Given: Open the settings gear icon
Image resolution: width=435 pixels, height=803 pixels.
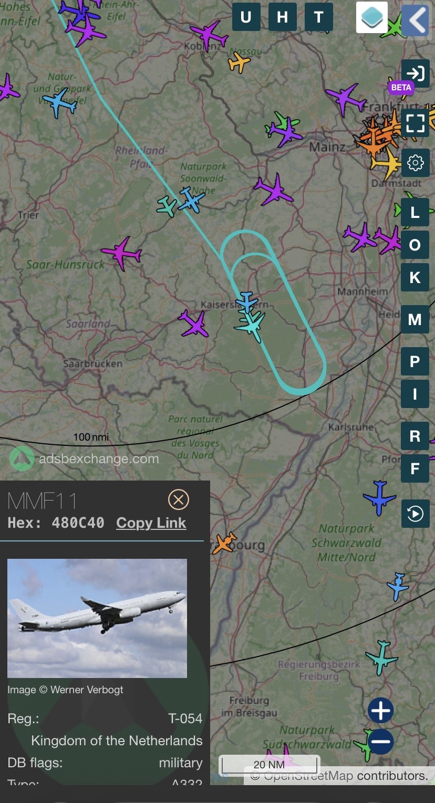Looking at the screenshot, I should pyautogui.click(x=415, y=163).
